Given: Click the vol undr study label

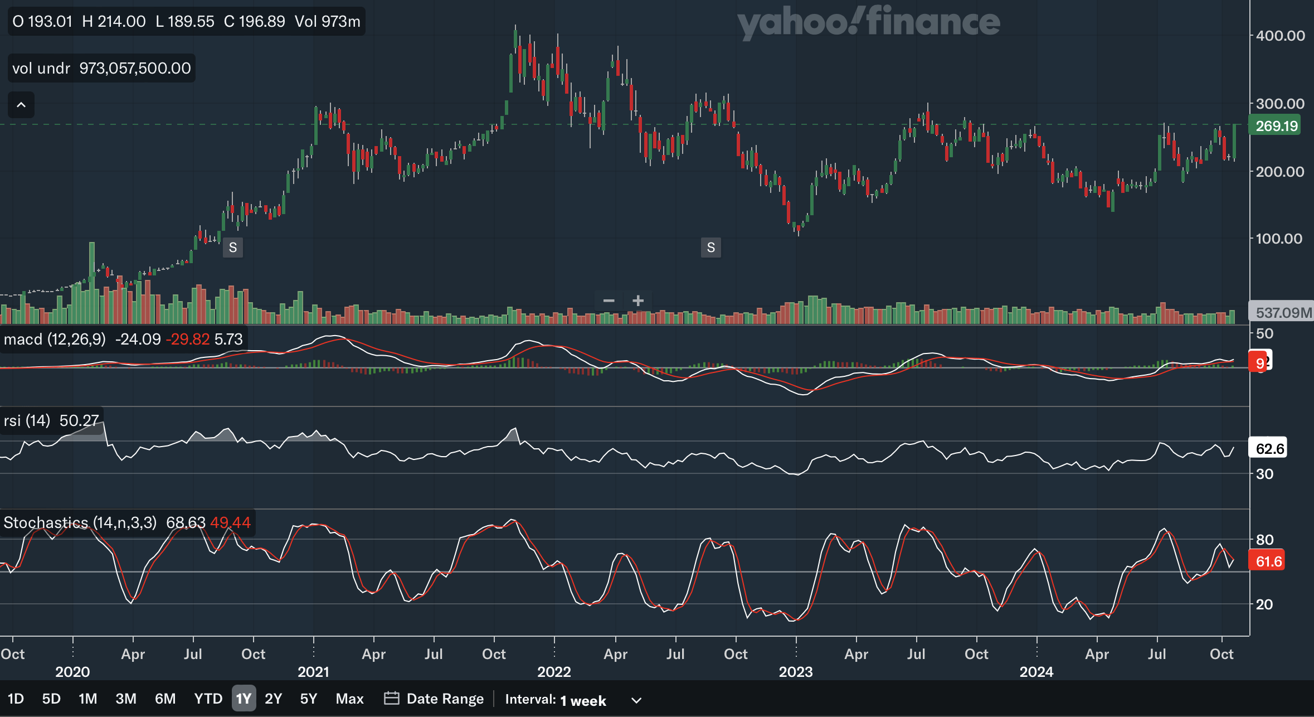Looking at the screenshot, I should [x=41, y=68].
